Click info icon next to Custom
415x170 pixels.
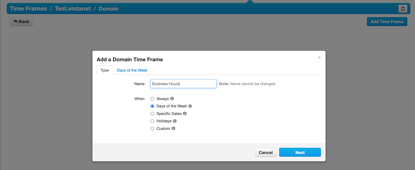tap(173, 129)
